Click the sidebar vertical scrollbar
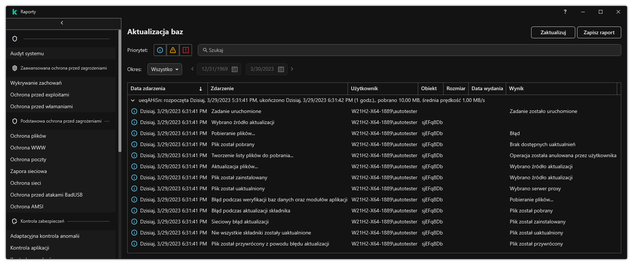Viewport: 633px width, 265px height. pyautogui.click(x=120, y=92)
